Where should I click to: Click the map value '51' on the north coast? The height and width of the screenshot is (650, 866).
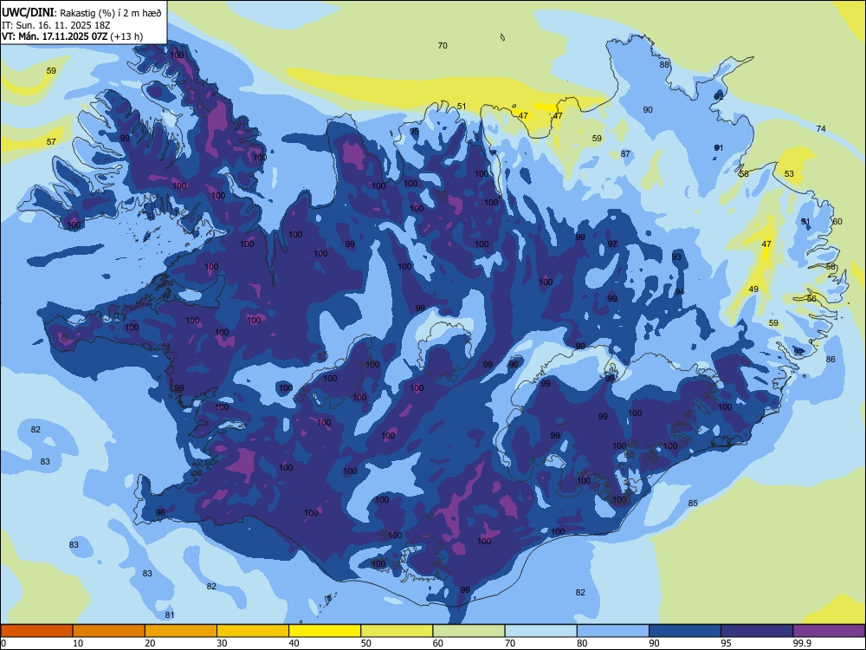[x=462, y=107]
